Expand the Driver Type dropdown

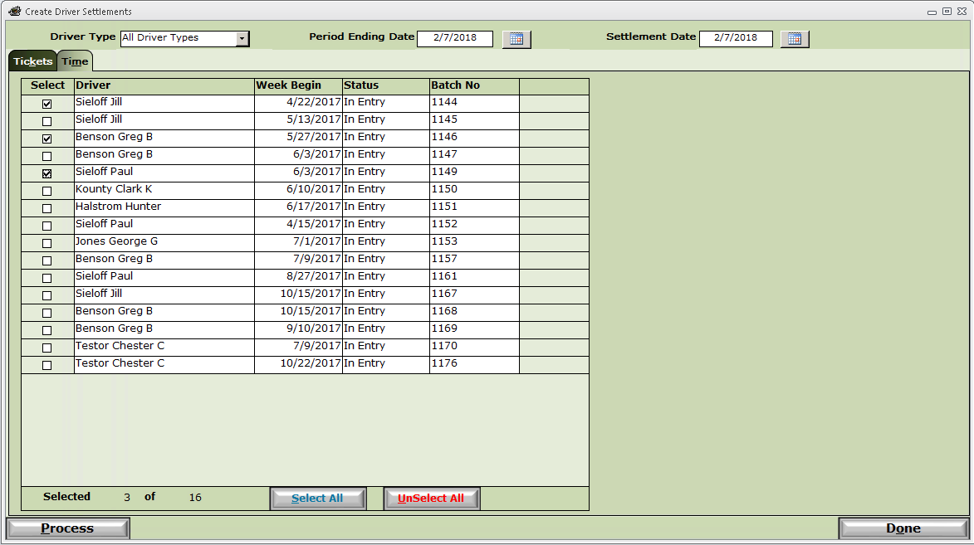[x=242, y=38]
